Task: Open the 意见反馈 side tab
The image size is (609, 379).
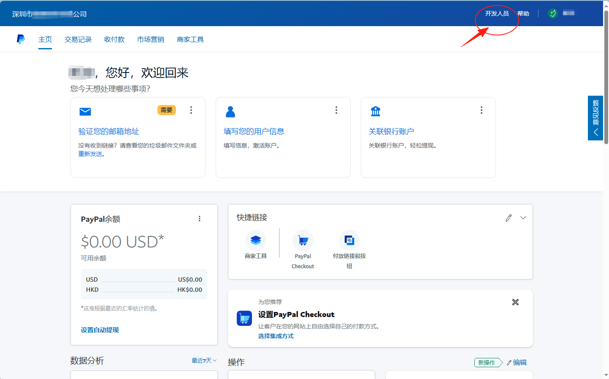Action: pyautogui.click(x=595, y=118)
